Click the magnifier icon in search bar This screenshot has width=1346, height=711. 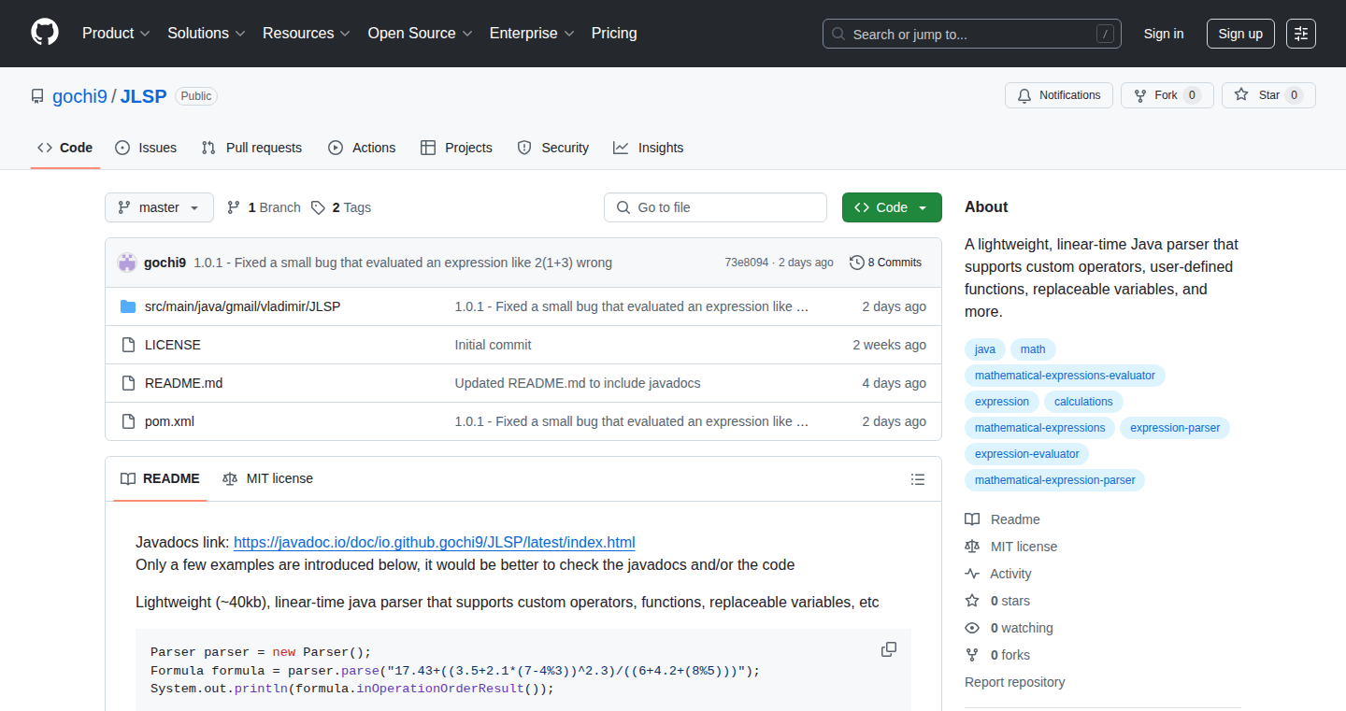838,34
